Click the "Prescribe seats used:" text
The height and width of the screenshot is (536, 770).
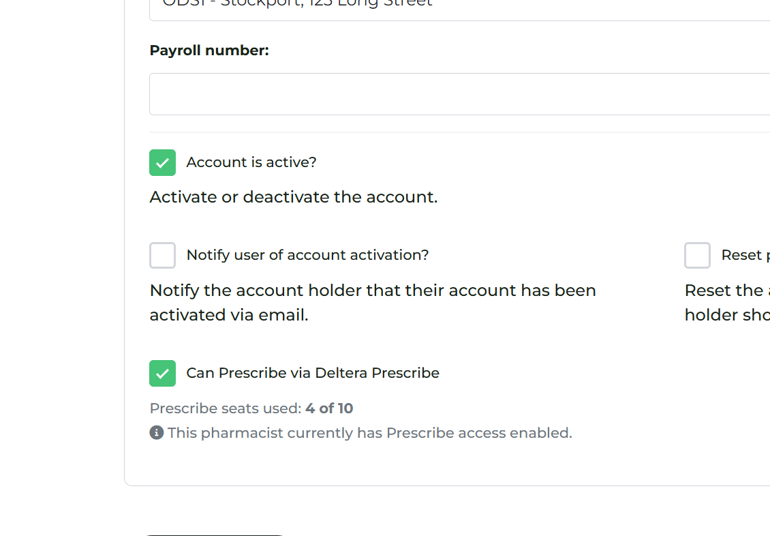pos(226,408)
